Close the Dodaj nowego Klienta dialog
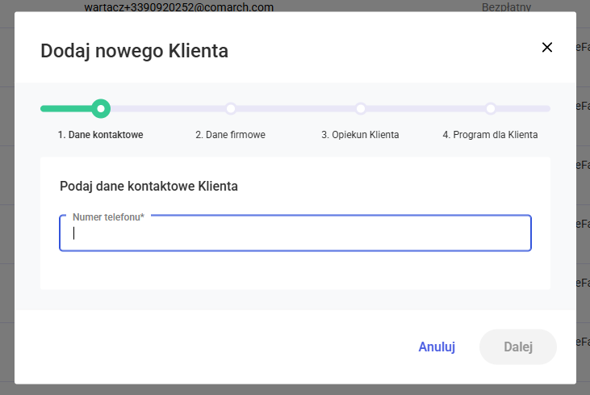Viewport: 590px width, 395px height. coord(547,47)
